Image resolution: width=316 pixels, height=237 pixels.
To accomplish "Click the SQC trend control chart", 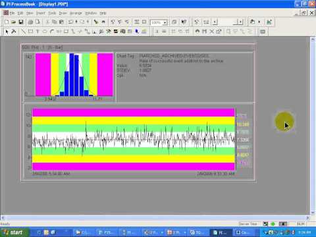I will coord(134,140).
